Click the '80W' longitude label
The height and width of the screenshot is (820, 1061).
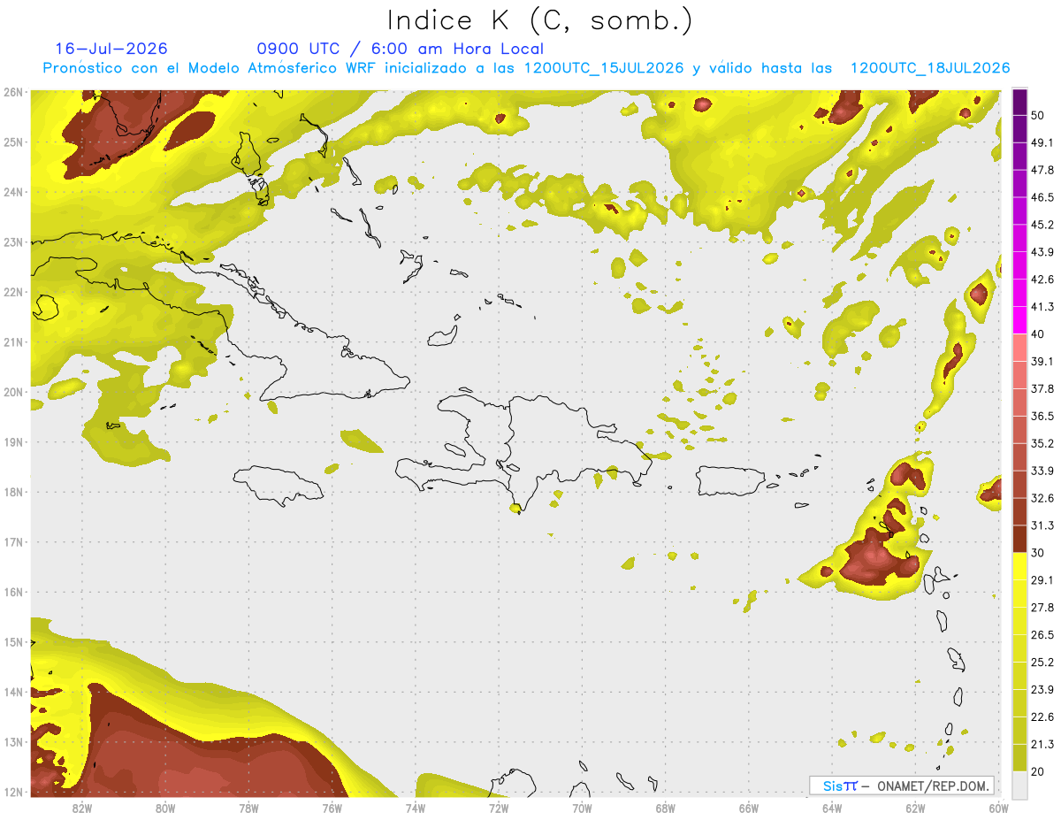click(x=165, y=808)
